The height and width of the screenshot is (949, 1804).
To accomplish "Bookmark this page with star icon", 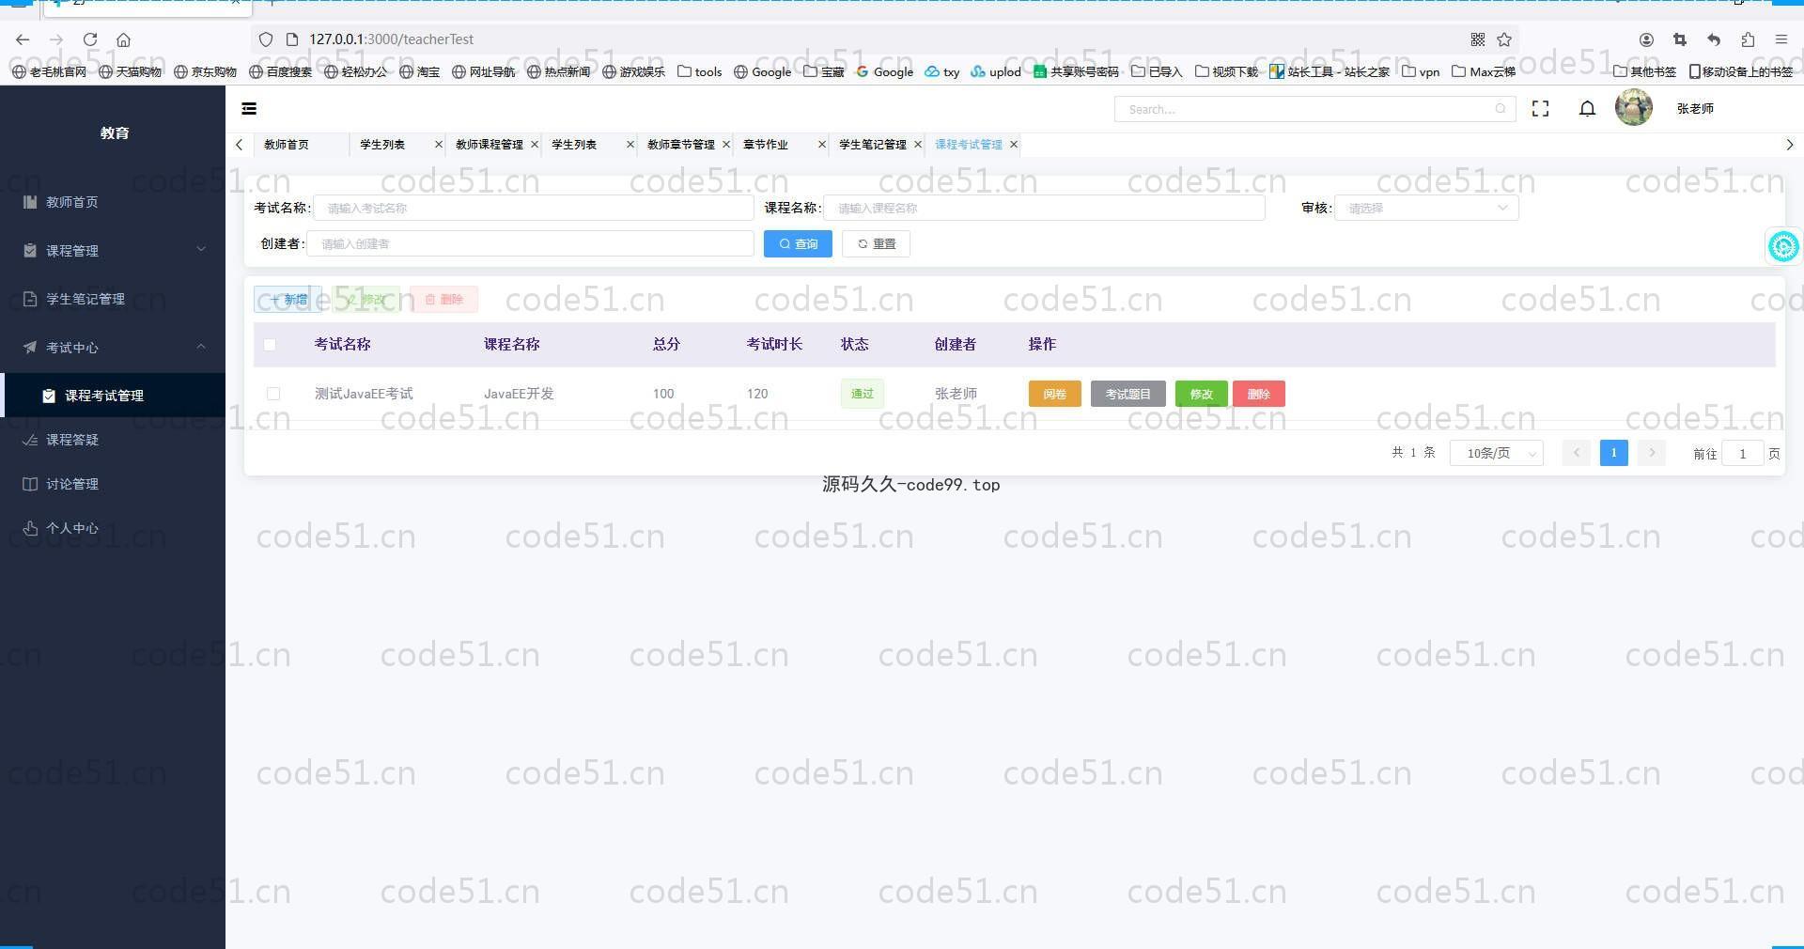I will click(x=1504, y=39).
